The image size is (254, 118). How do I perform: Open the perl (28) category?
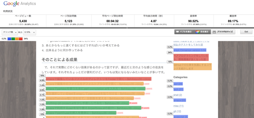178,84
